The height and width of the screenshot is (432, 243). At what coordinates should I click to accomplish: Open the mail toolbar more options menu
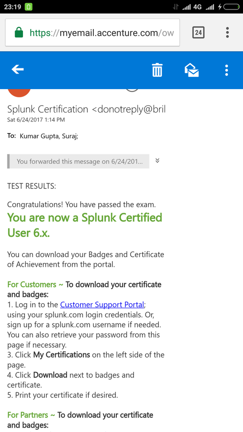click(227, 70)
